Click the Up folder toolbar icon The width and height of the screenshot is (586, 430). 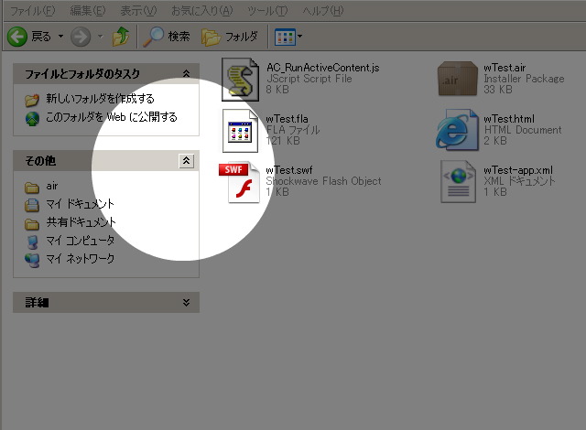coord(120,37)
